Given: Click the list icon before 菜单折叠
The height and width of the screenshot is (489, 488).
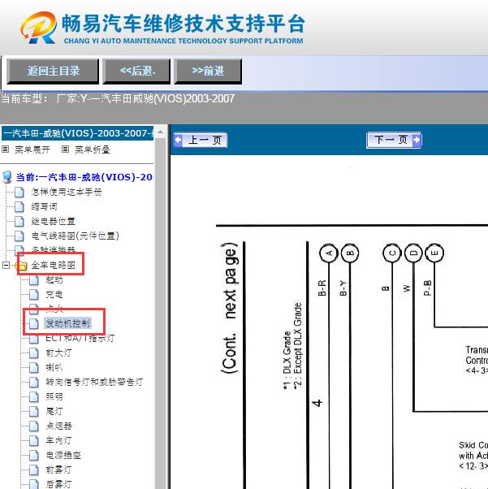Looking at the screenshot, I should pos(65,149).
